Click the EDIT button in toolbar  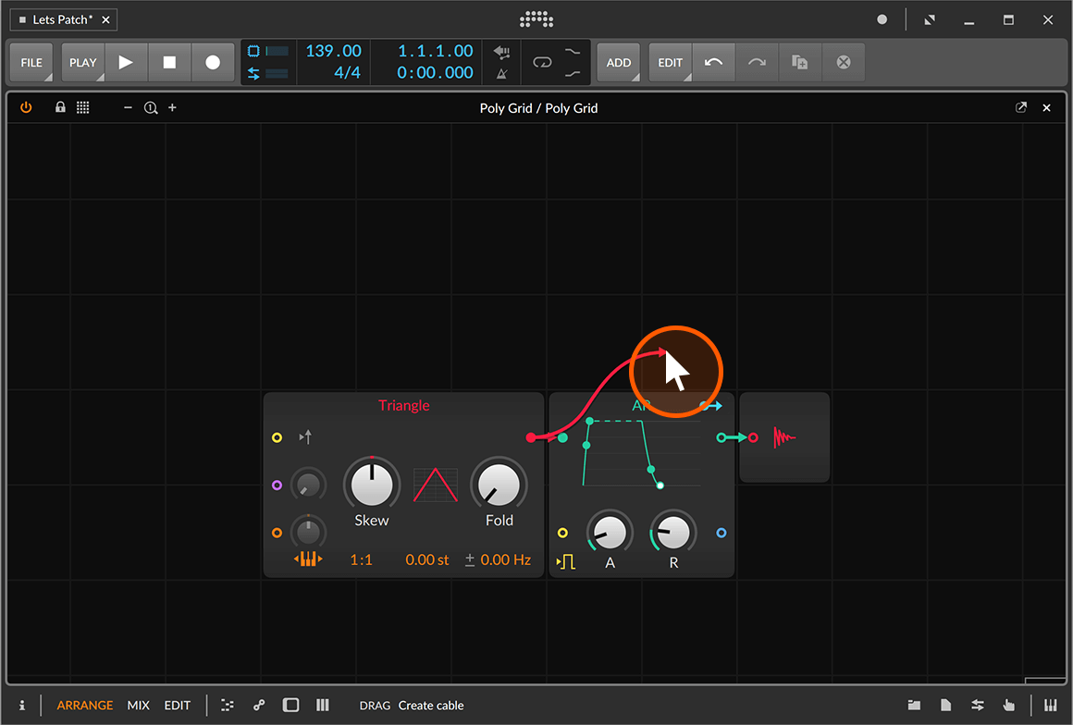coord(670,63)
